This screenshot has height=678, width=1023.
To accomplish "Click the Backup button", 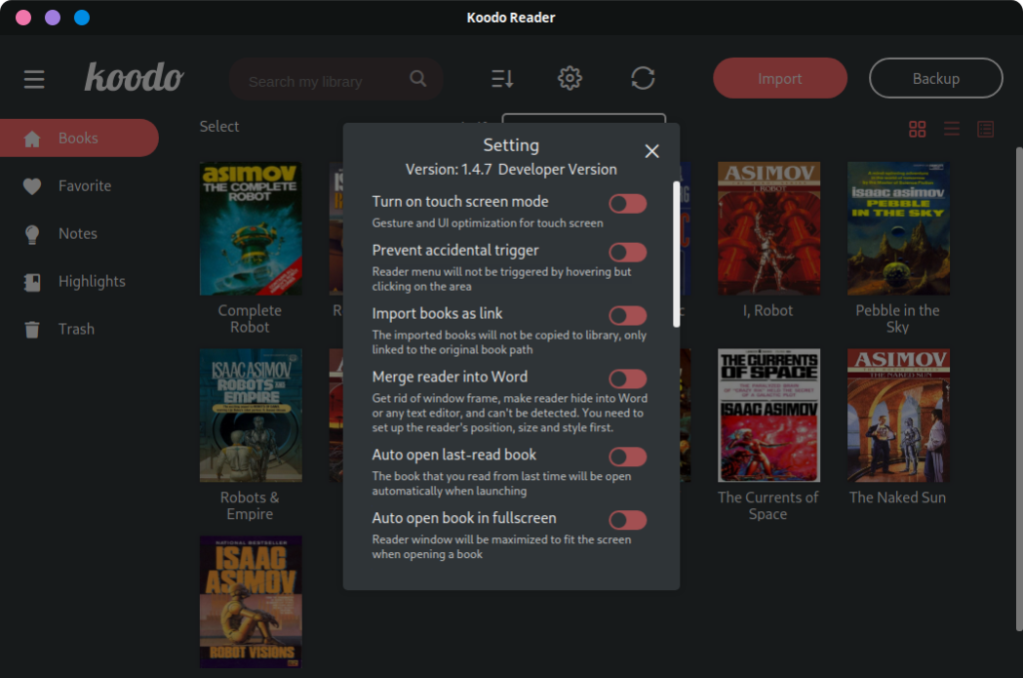I will point(935,77).
